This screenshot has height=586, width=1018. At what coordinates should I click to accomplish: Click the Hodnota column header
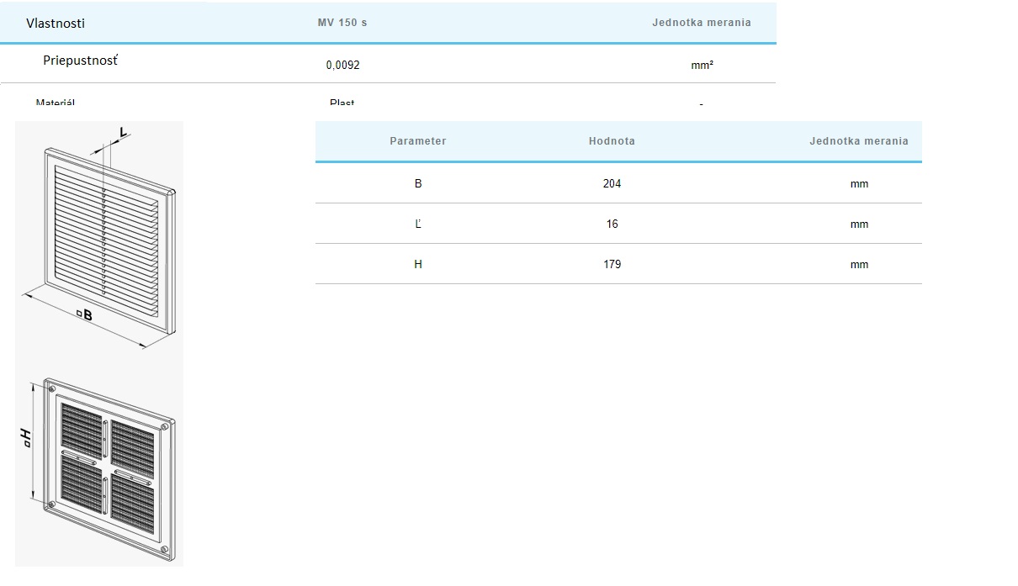(612, 141)
